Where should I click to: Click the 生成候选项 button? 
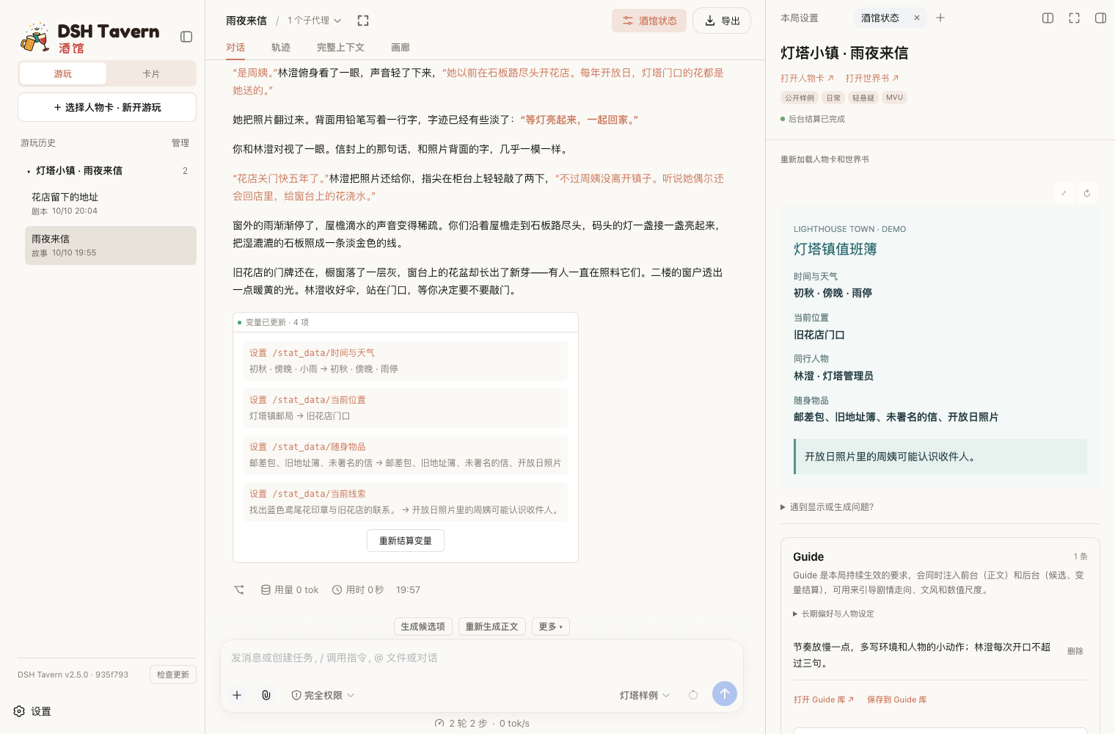tap(423, 626)
